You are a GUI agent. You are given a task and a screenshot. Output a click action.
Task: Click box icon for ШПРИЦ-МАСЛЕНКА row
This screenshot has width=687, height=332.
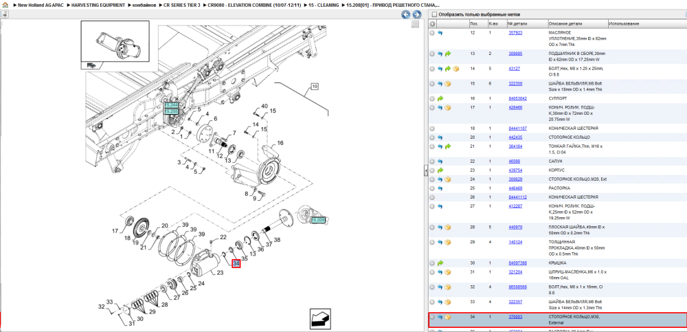[448, 272]
